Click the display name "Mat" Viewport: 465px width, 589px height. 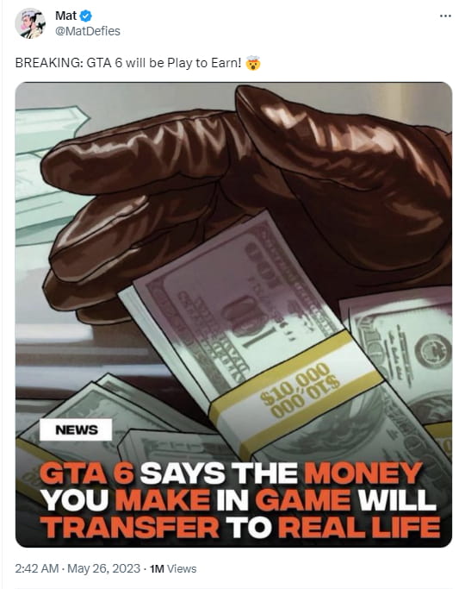(x=66, y=16)
